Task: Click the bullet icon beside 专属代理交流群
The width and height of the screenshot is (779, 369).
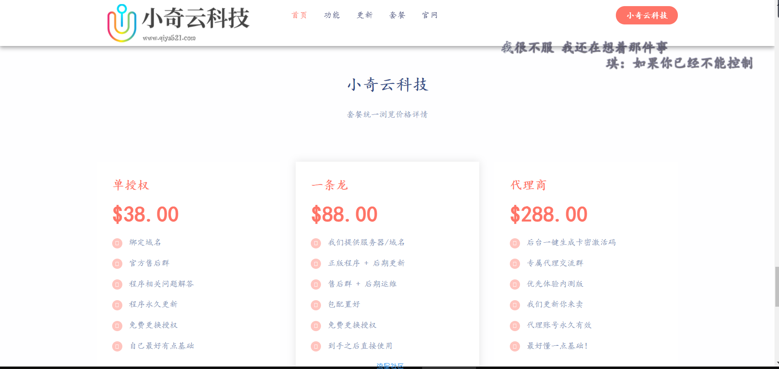Action: 515,264
